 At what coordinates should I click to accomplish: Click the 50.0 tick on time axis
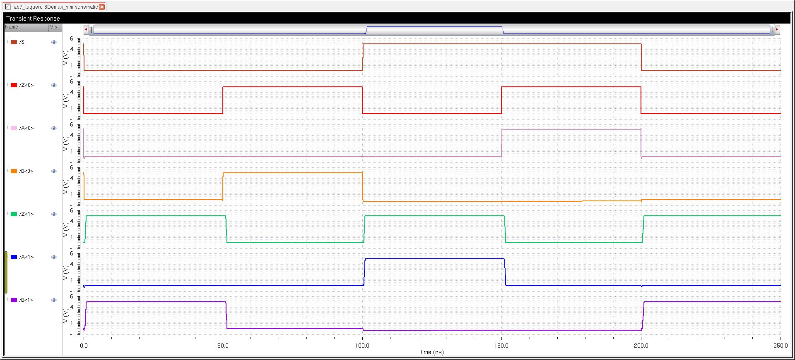tap(223, 346)
